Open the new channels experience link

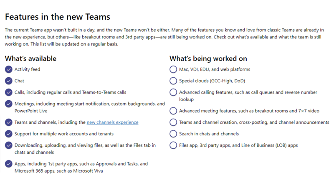click(x=112, y=122)
